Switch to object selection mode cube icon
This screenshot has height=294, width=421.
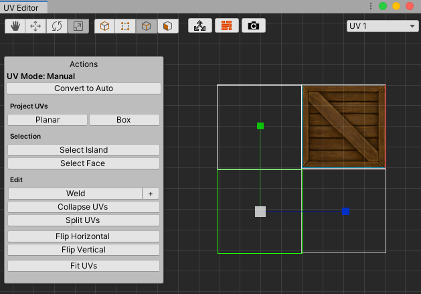104,26
